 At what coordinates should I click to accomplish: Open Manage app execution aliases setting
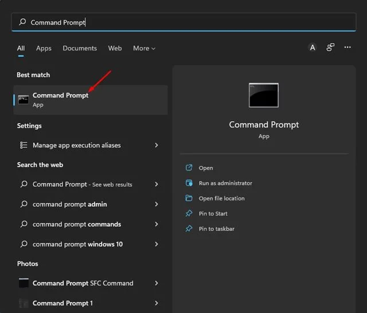point(91,145)
